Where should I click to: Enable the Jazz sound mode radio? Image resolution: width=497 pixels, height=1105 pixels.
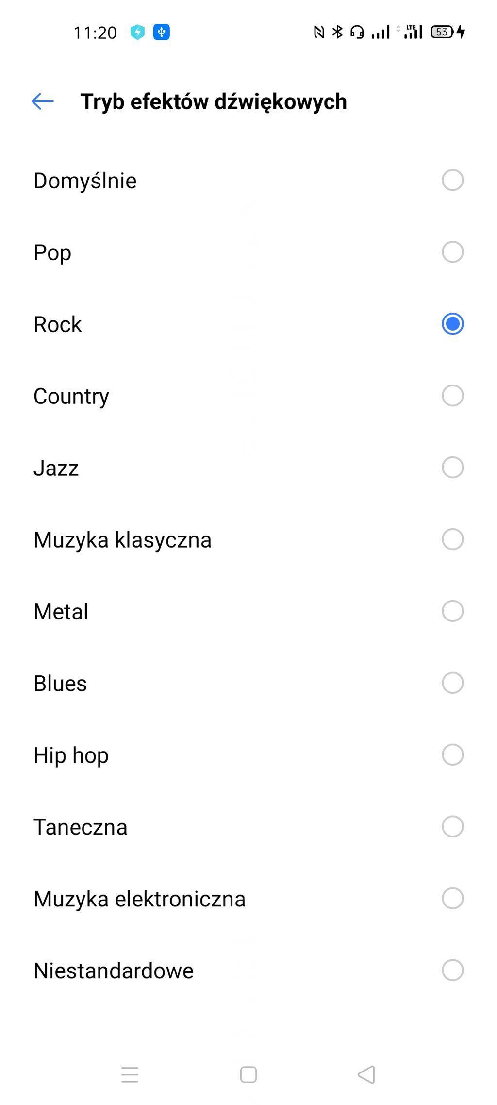(452, 468)
